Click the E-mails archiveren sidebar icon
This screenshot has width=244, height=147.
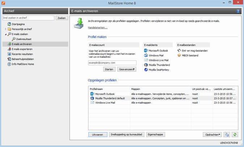click(9, 44)
